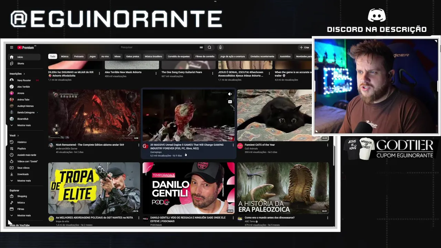Show more subscriptions with Mostrar mais
The height and width of the screenshot is (248, 441).
tap(24, 125)
